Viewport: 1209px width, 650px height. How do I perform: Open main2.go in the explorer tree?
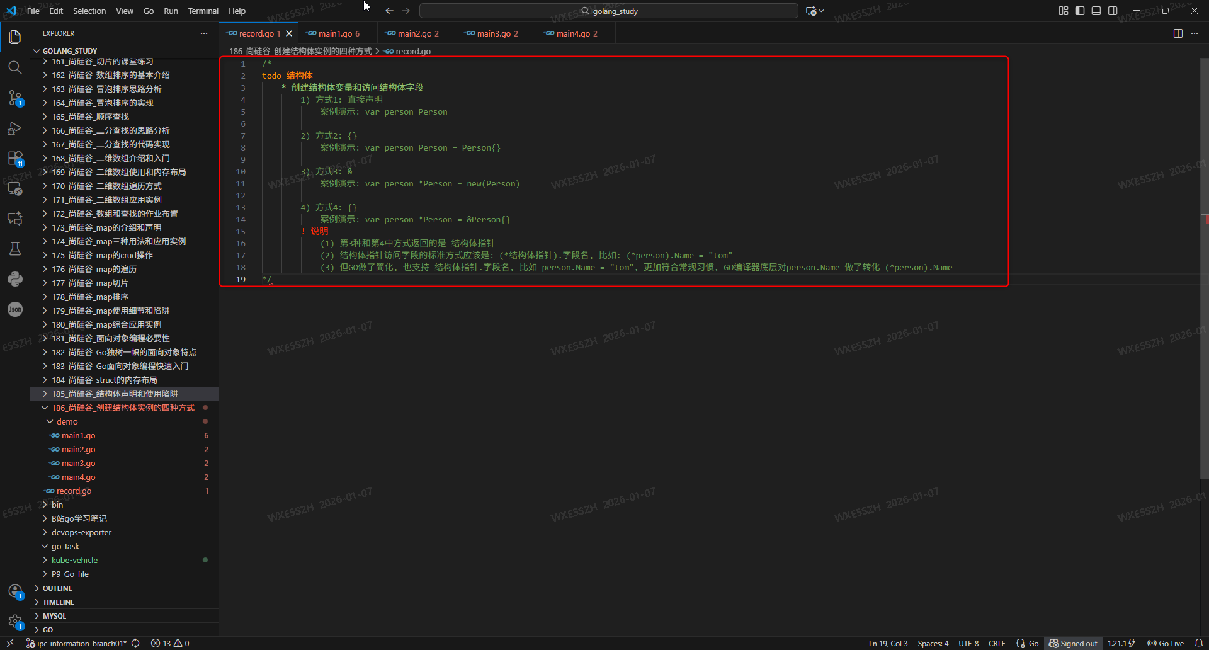tap(124, 449)
